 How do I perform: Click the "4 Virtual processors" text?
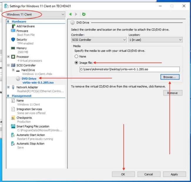(x=30, y=60)
